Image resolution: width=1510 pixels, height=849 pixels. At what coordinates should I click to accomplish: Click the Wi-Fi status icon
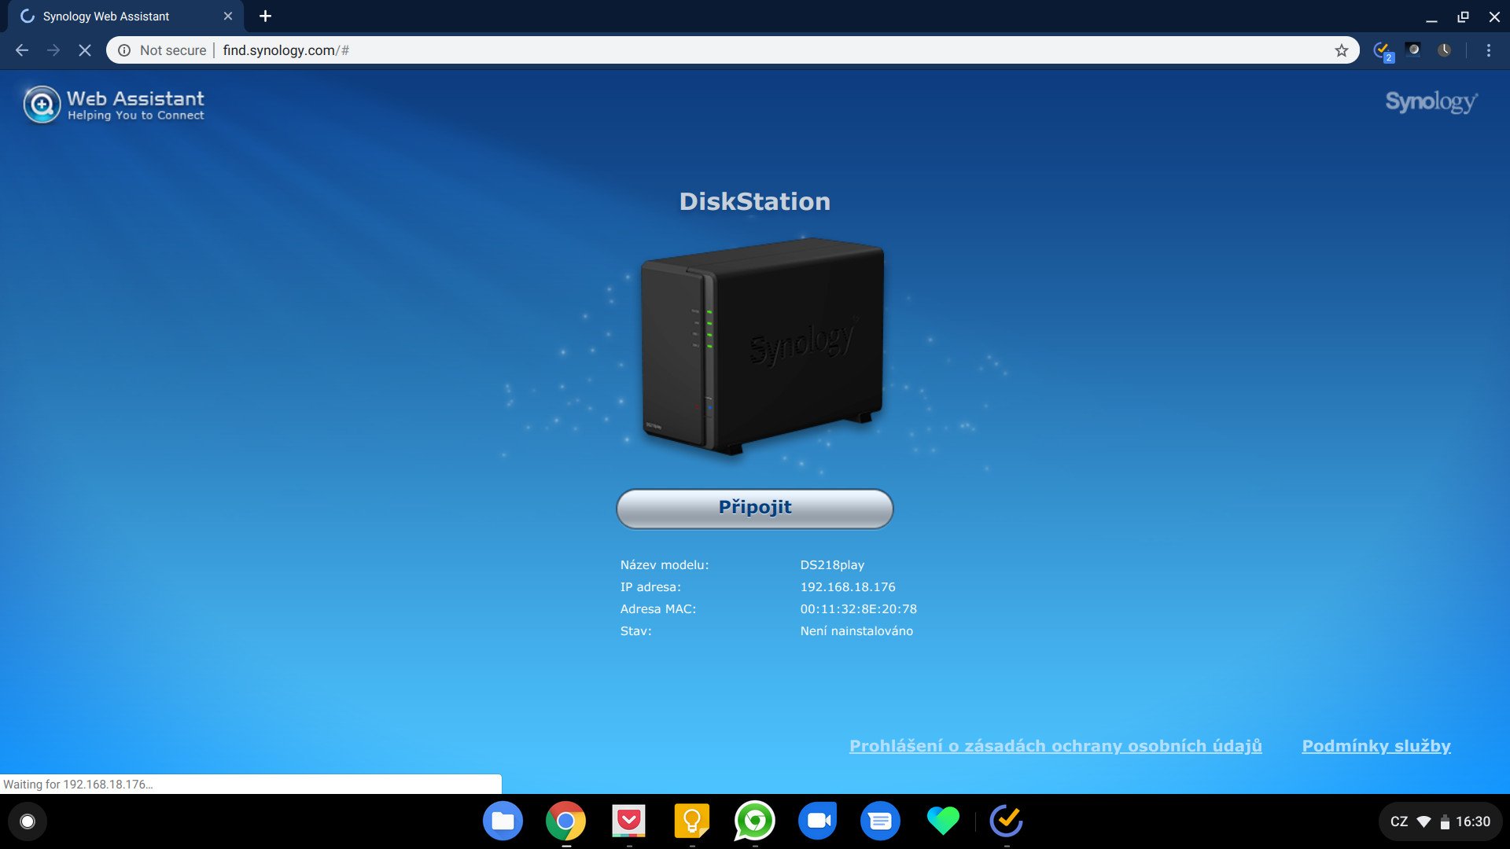1423,821
